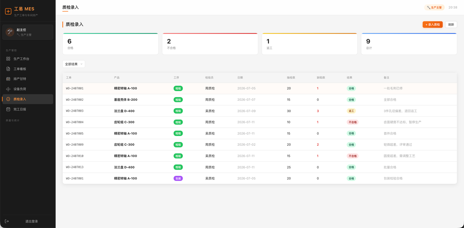Click the 返工 result badge in table
Viewport: 464px width, 228px height.
pyautogui.click(x=351, y=111)
